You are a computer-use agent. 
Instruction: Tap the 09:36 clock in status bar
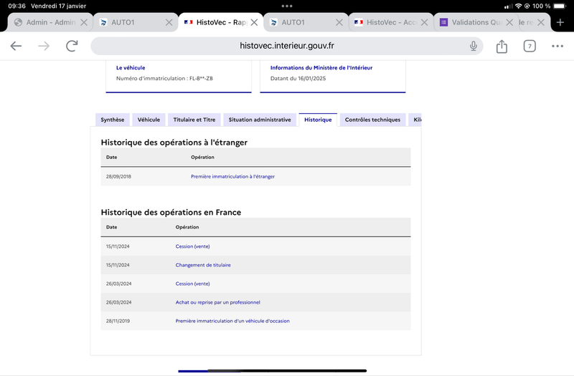pyautogui.click(x=17, y=6)
